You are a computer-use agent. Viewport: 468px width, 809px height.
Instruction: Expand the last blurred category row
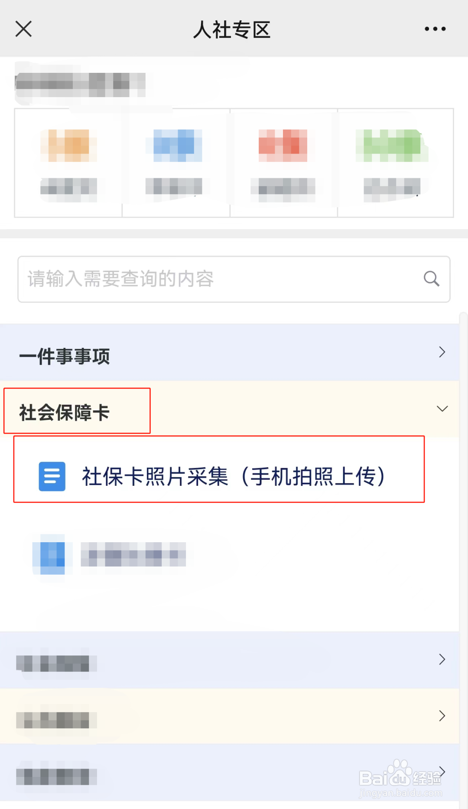(x=230, y=773)
